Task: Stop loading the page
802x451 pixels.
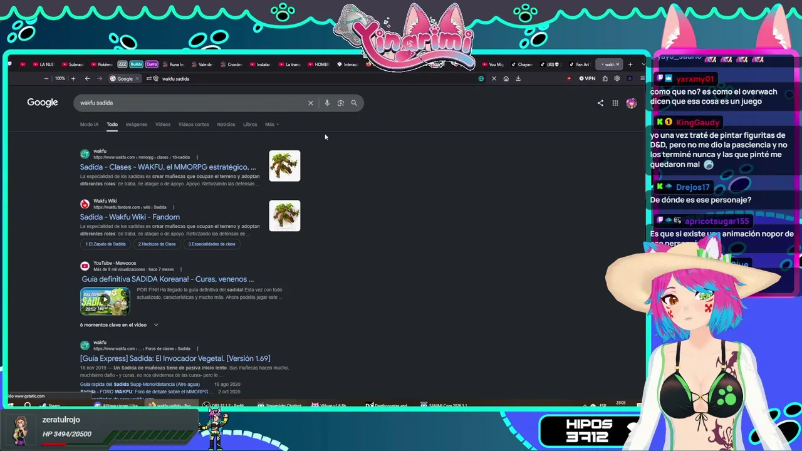Action: 494,79
